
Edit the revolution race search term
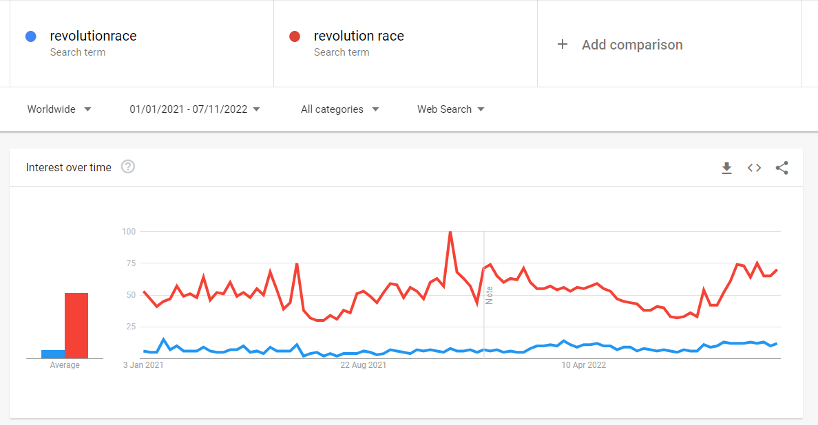[359, 36]
